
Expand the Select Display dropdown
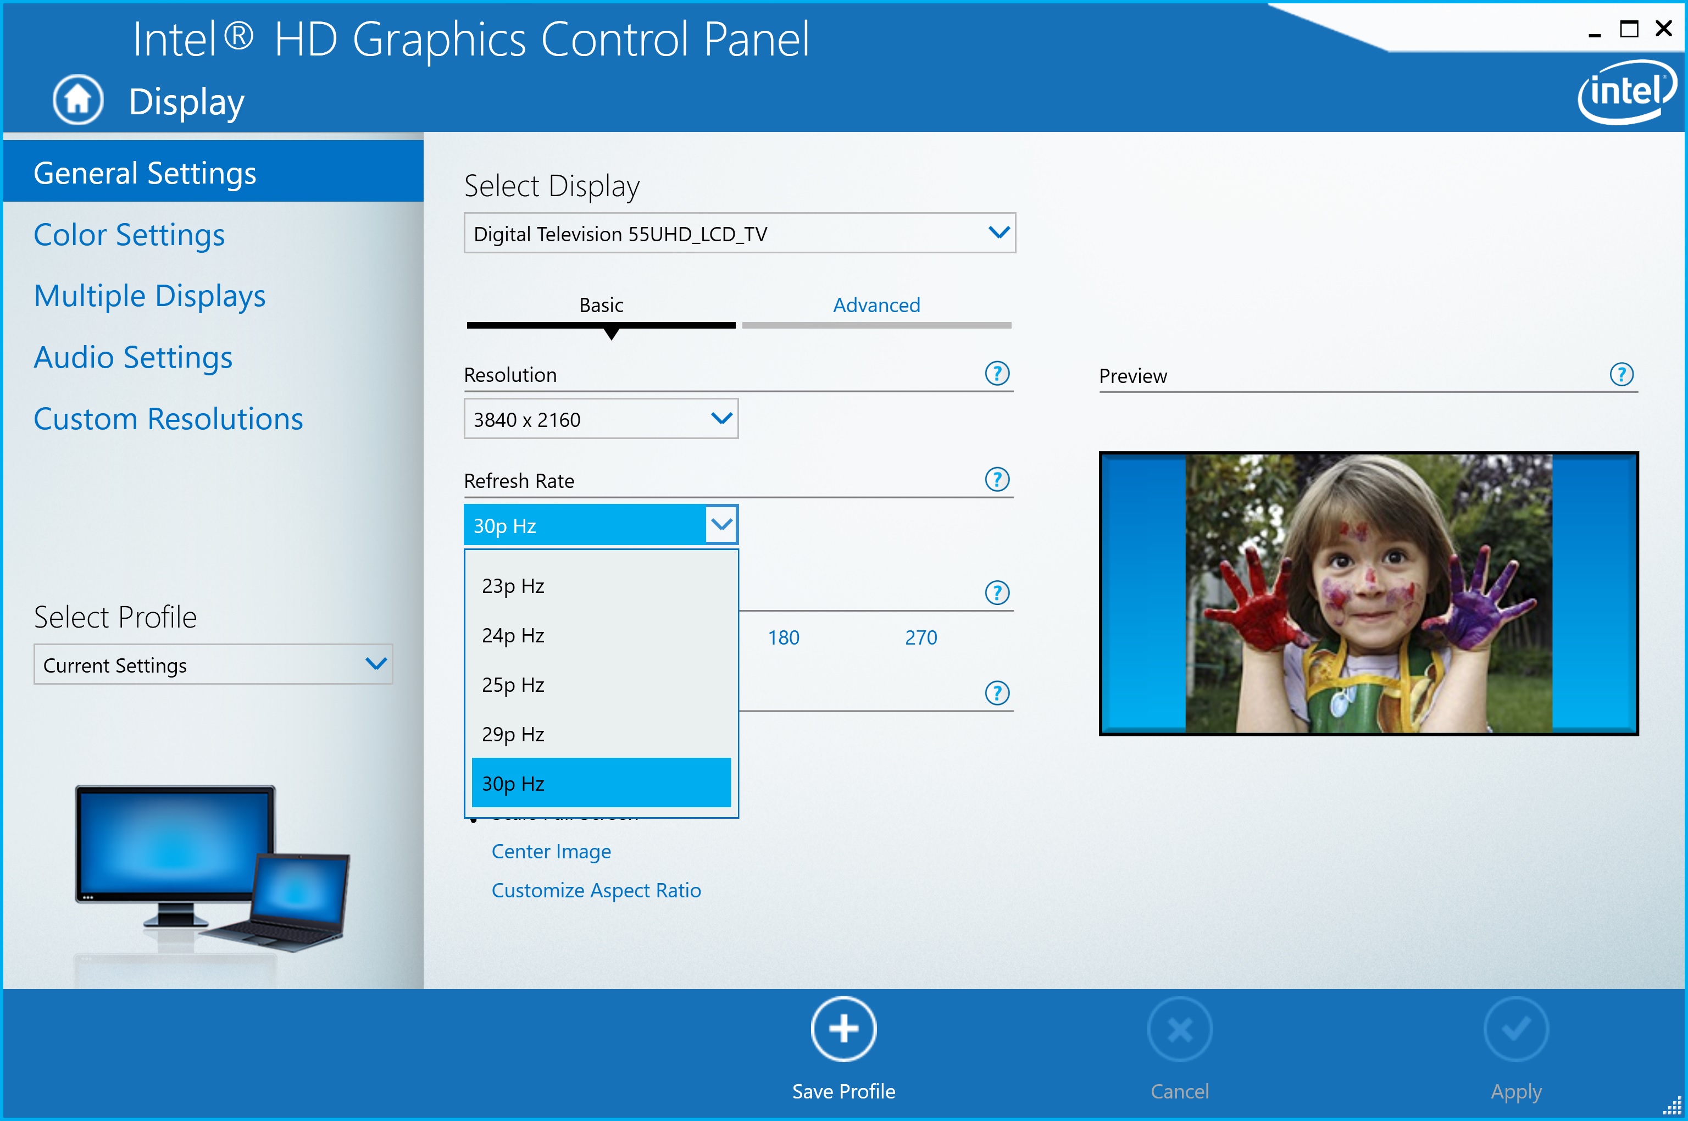point(739,232)
